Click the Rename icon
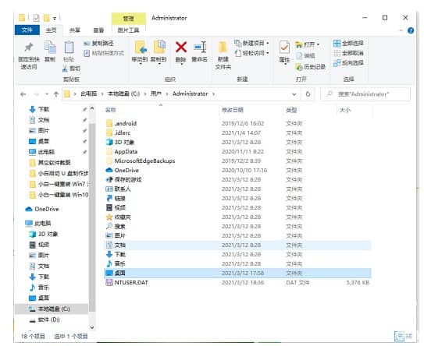Screen dimensions: 424x346 tap(200, 48)
